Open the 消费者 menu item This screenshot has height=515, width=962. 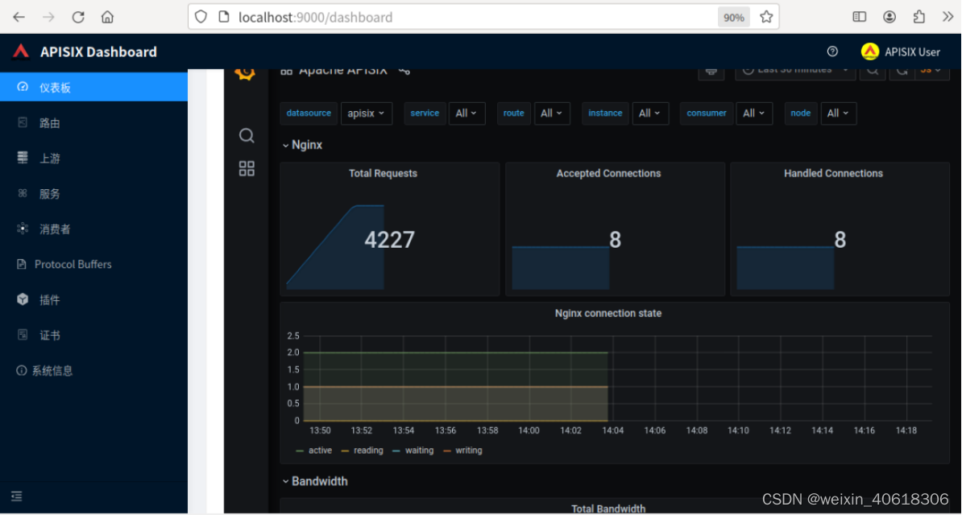(x=94, y=229)
